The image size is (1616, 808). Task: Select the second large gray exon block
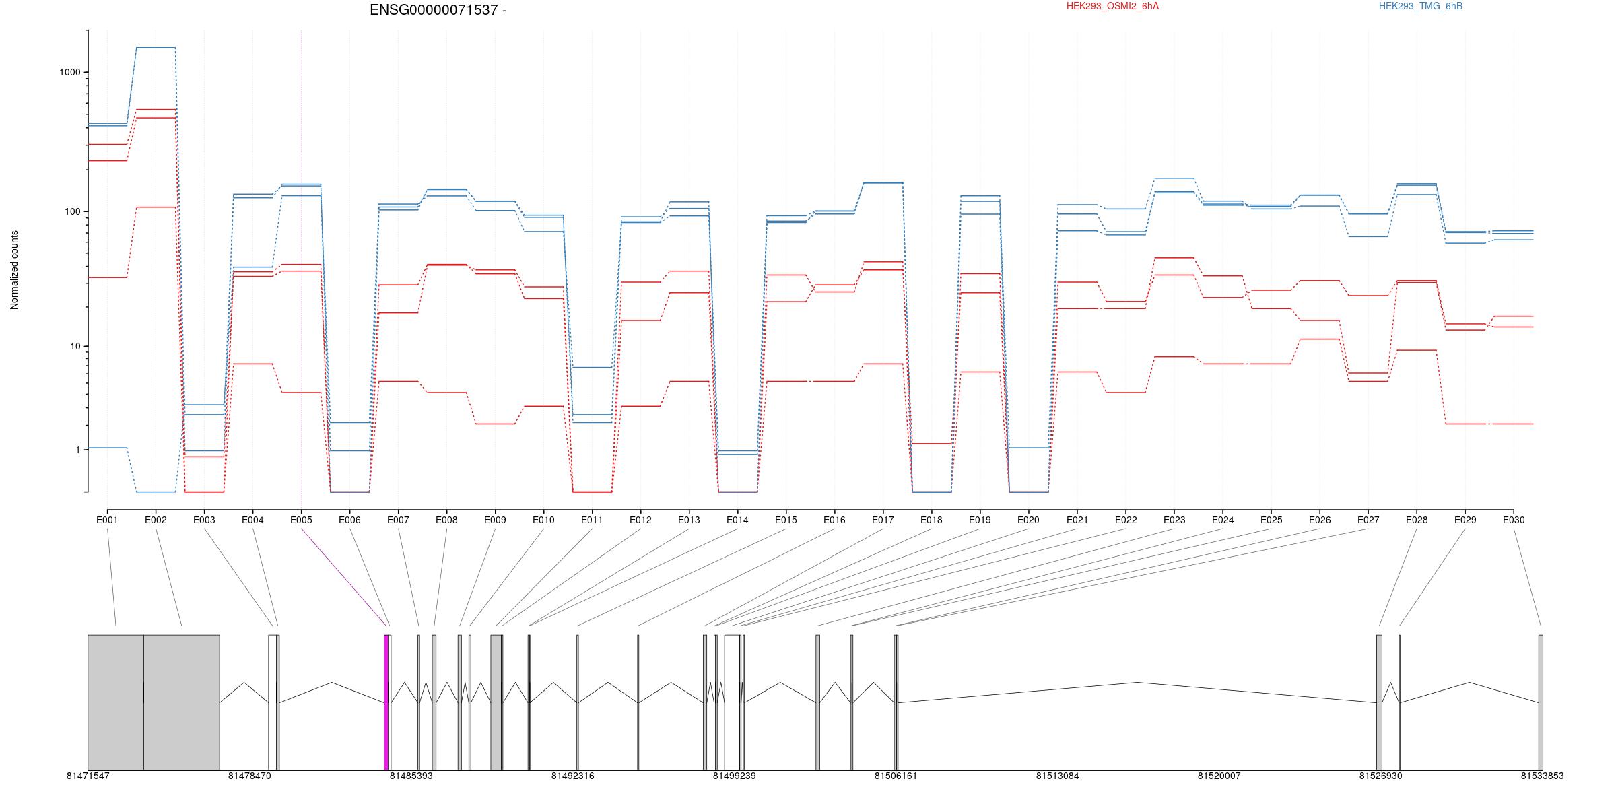pos(182,702)
